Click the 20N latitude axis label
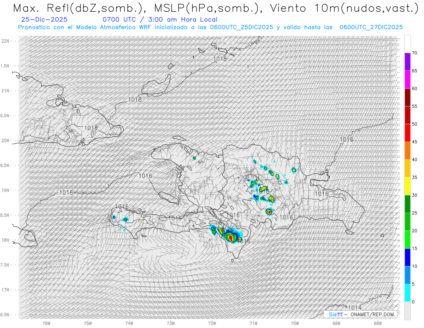Screen dimensions: 424x328 click(5, 140)
